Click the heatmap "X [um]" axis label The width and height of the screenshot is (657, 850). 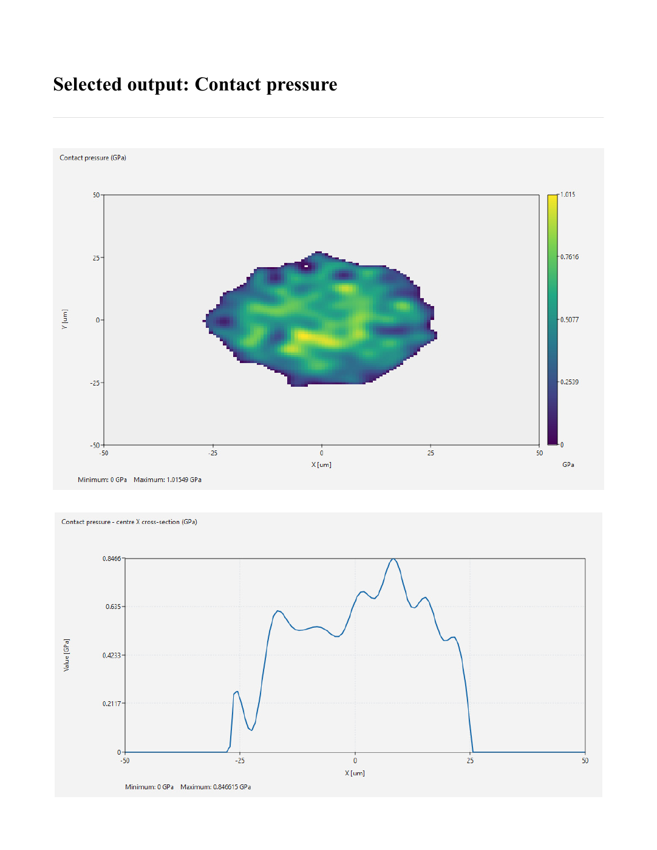point(321,465)
